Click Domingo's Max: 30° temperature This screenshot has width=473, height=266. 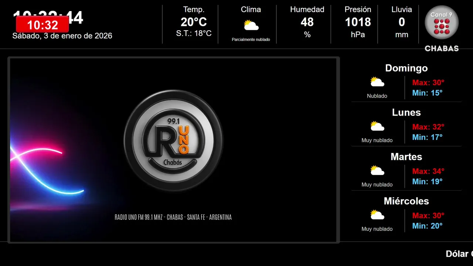point(428,82)
